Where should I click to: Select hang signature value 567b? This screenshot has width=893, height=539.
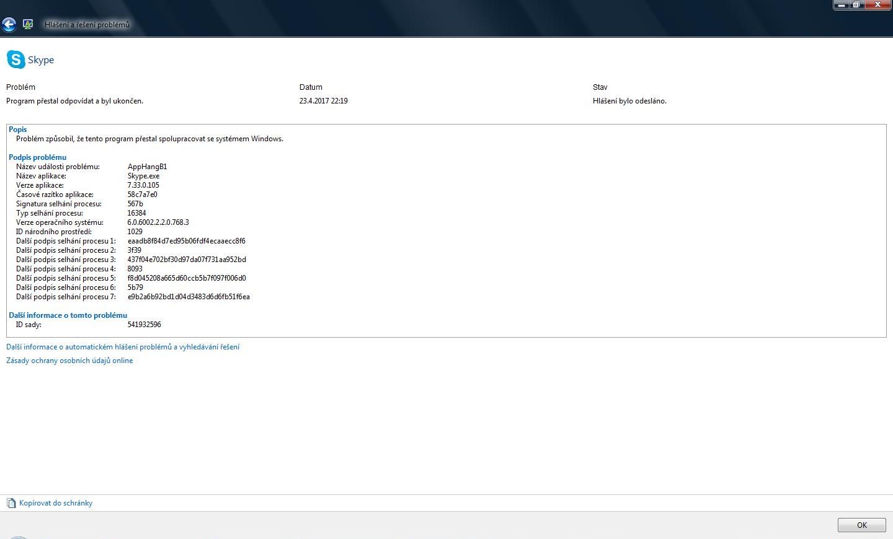pyautogui.click(x=135, y=204)
